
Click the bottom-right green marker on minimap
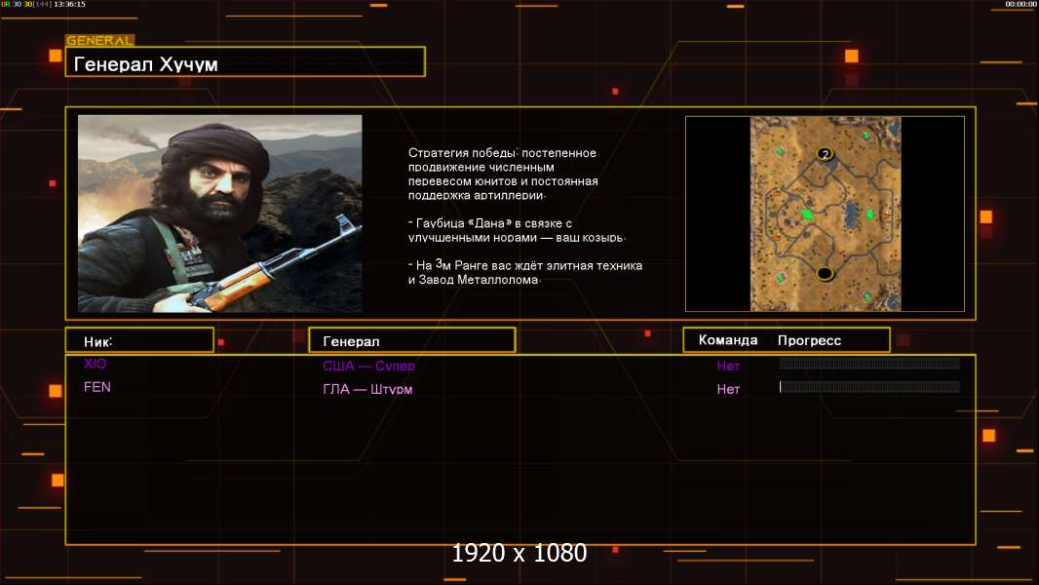tap(866, 295)
